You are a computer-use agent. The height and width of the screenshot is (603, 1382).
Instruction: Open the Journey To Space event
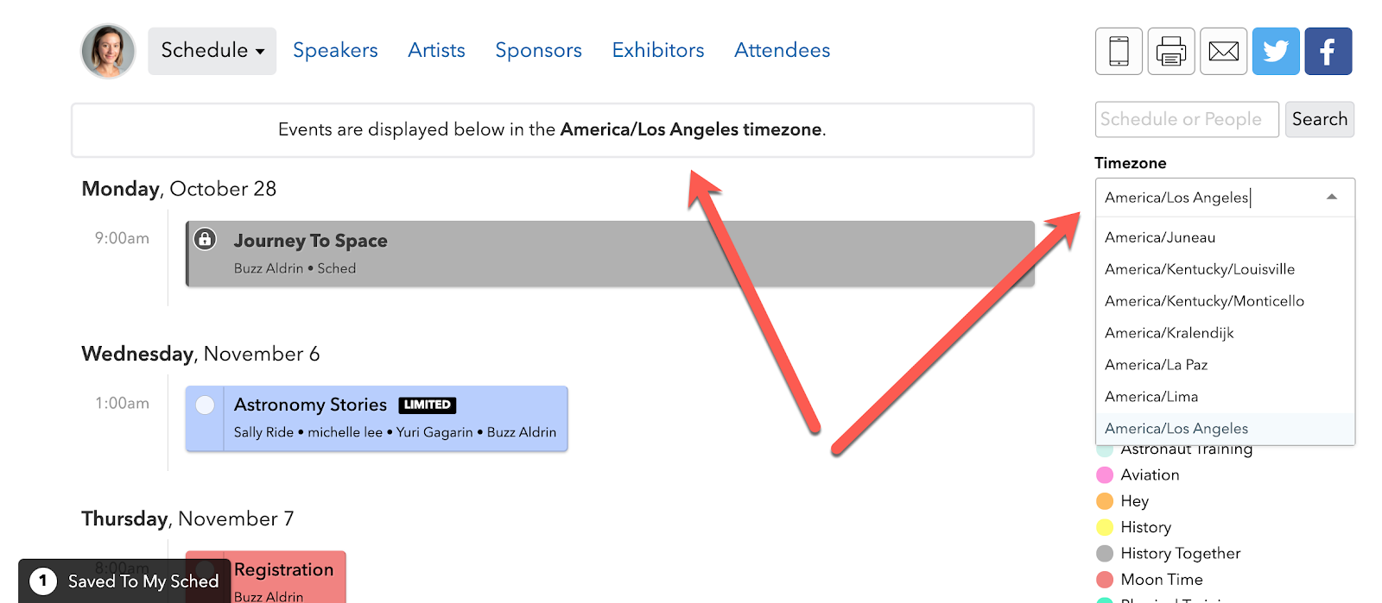tap(610, 254)
